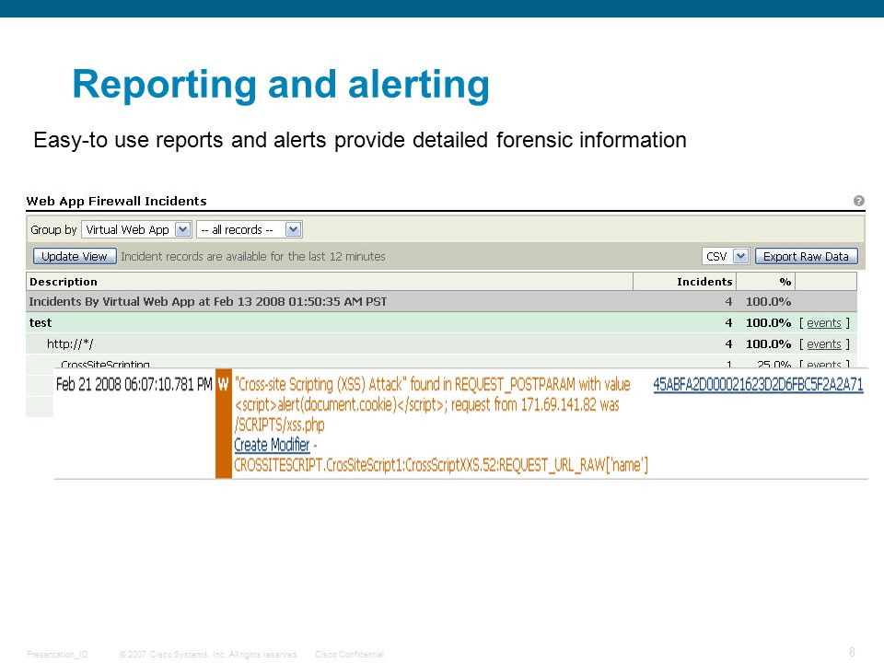Open the incident ID link 45ABFA2D000021623D2D6FBC5F2A2A71

(758, 385)
